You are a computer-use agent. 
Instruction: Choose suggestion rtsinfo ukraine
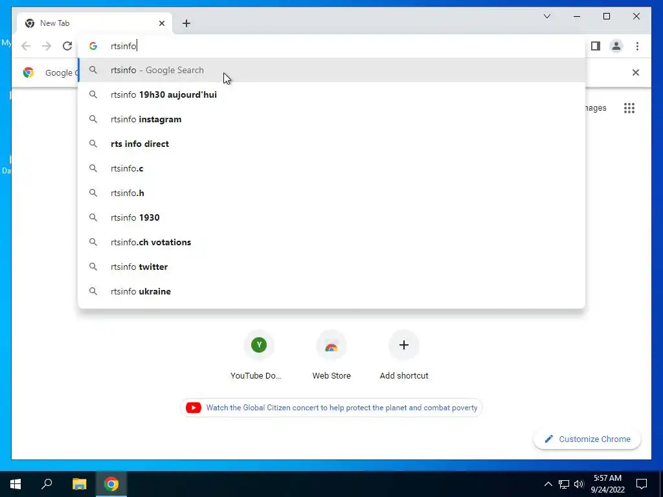click(332, 291)
